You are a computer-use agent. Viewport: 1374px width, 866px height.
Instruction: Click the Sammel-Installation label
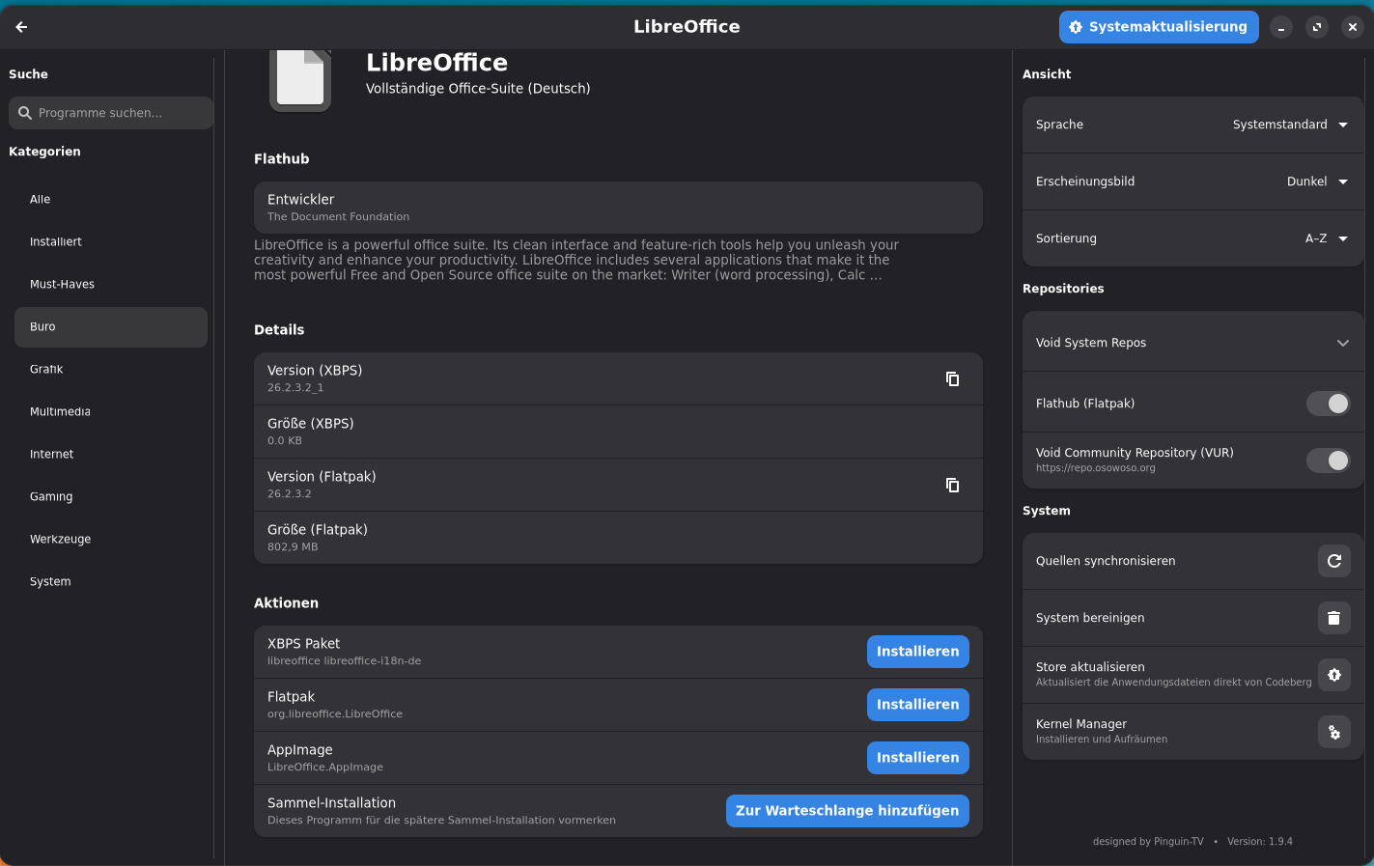pyautogui.click(x=331, y=803)
